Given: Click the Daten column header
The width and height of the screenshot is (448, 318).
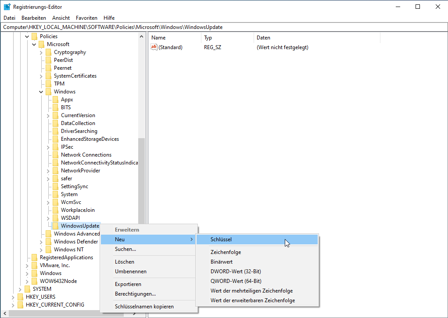Looking at the screenshot, I should [x=317, y=38].
